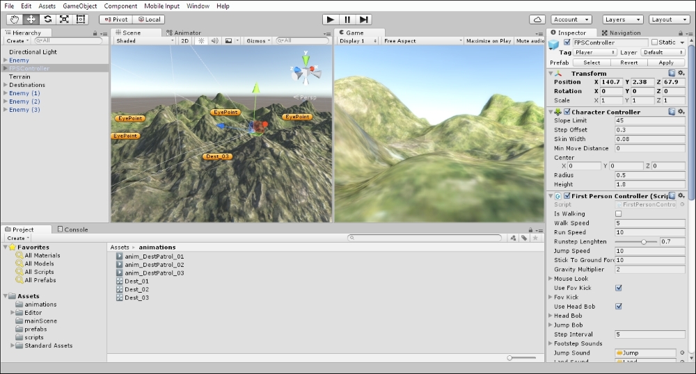Open the Layout dropdown
This screenshot has height=374, width=696.
pos(669,19)
